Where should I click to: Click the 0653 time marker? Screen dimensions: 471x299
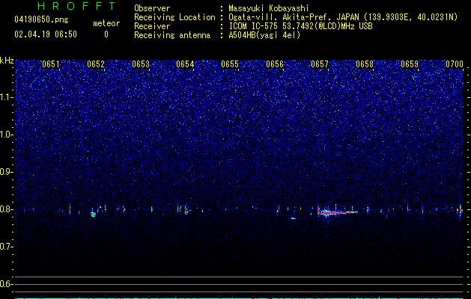pos(141,64)
